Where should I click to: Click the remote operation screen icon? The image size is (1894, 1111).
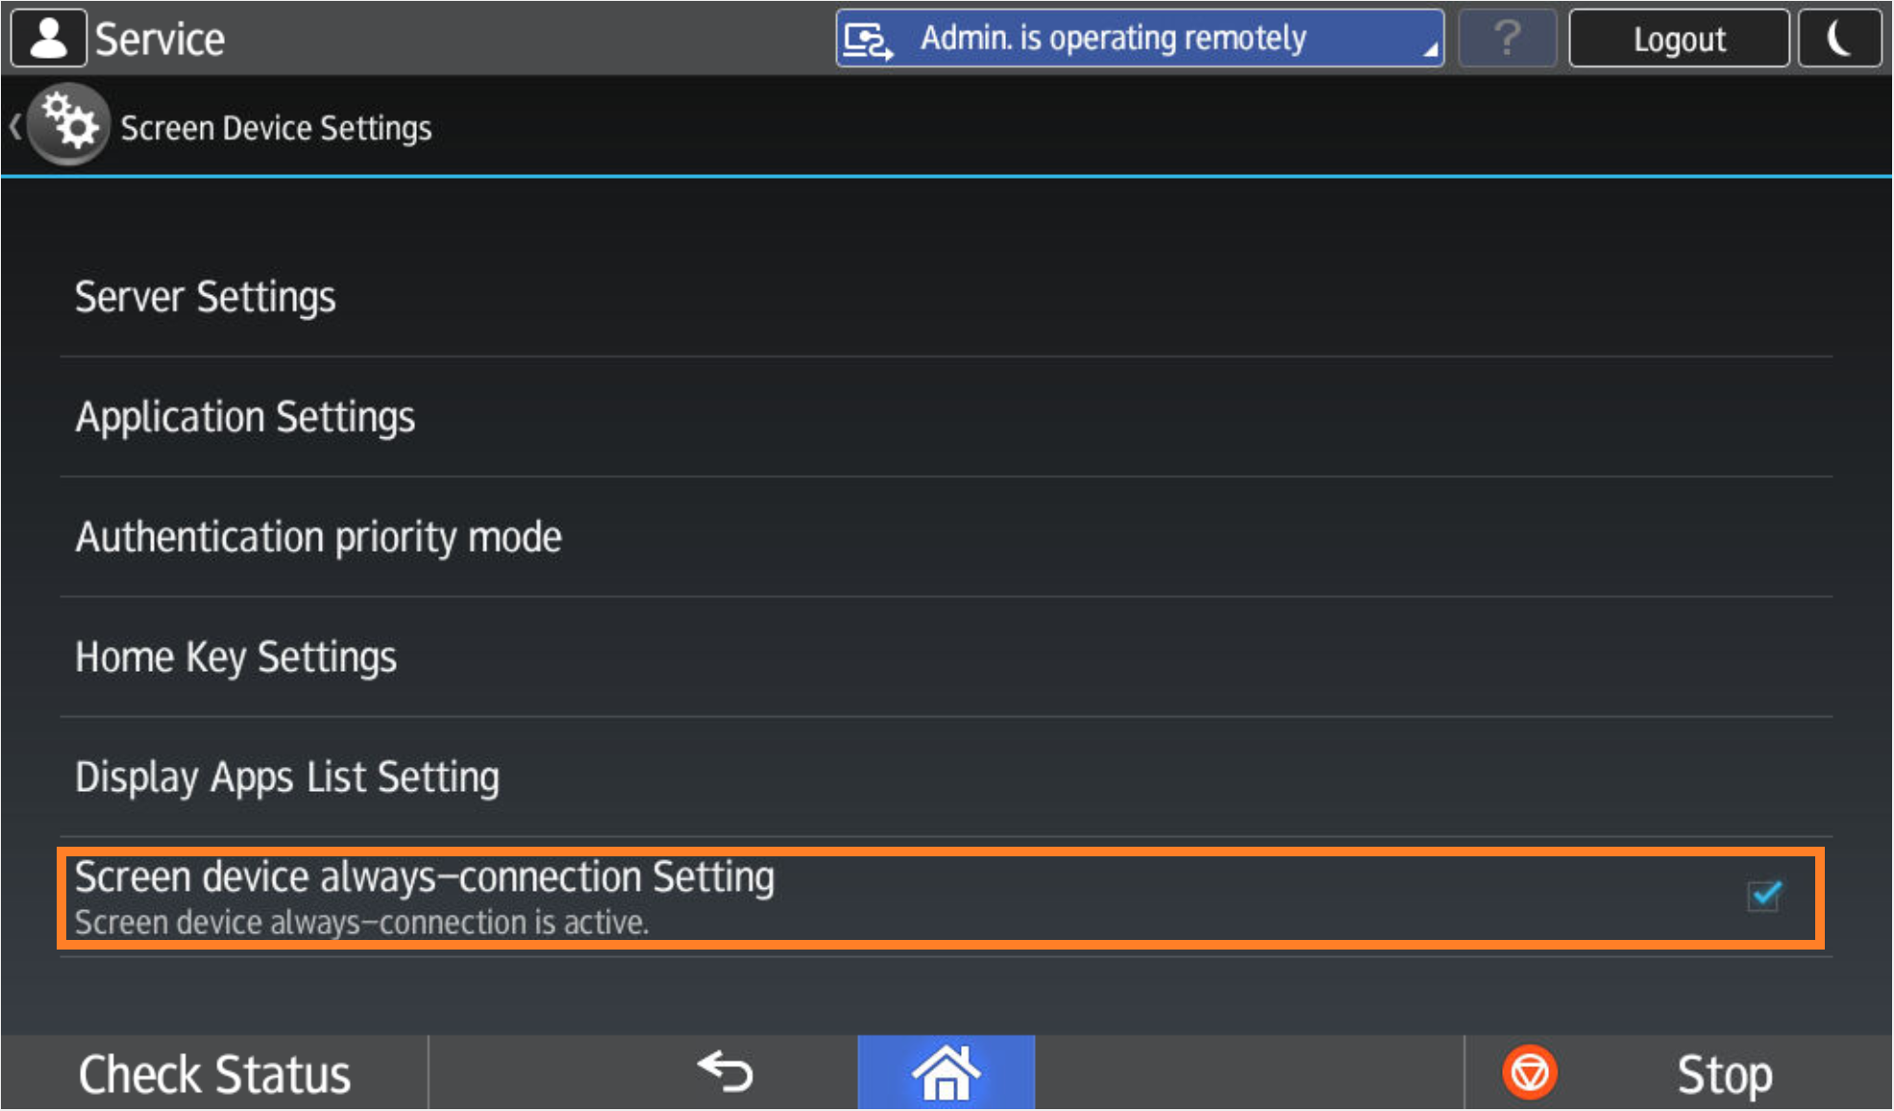(868, 40)
